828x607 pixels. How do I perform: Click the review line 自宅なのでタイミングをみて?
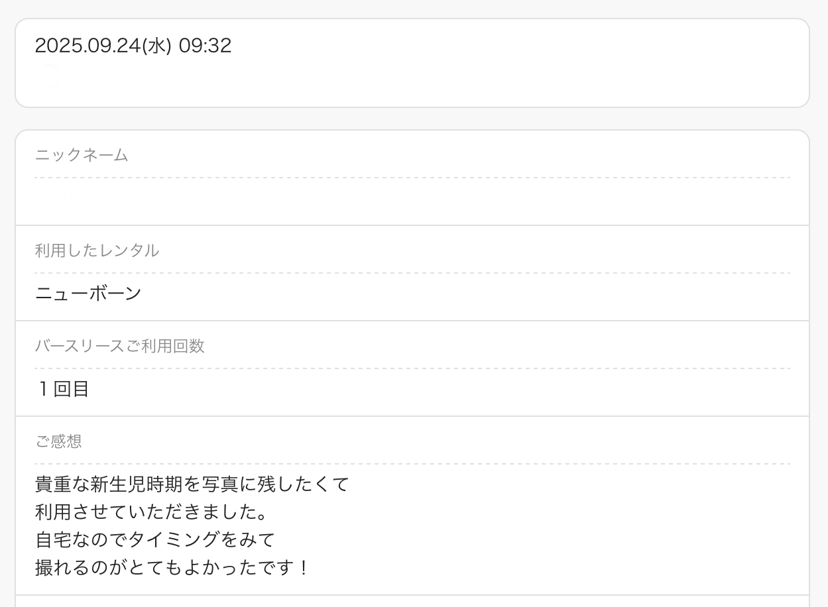(154, 540)
